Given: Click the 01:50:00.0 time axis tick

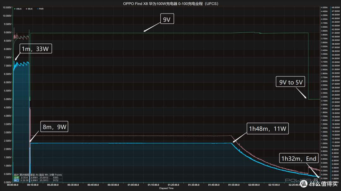Looking at the screenshot, I should (234, 185).
